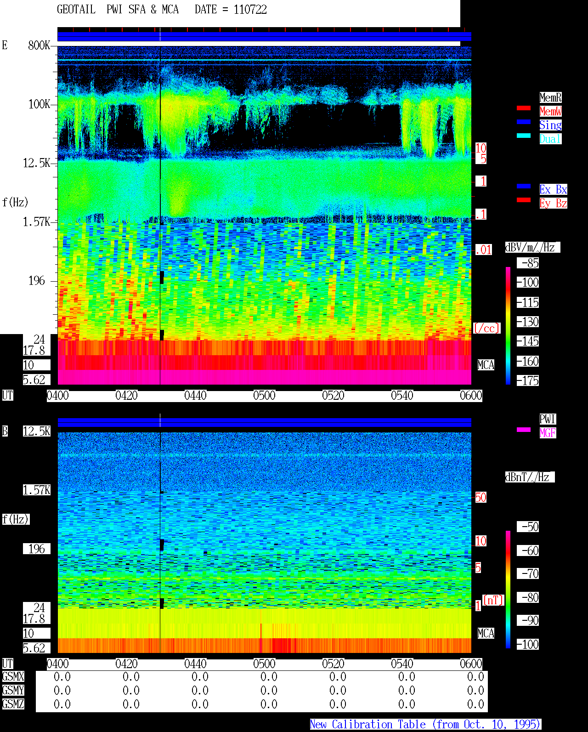This screenshot has height=732, width=588.
Task: Click the red MemW legend swatch
Action: pos(524,108)
